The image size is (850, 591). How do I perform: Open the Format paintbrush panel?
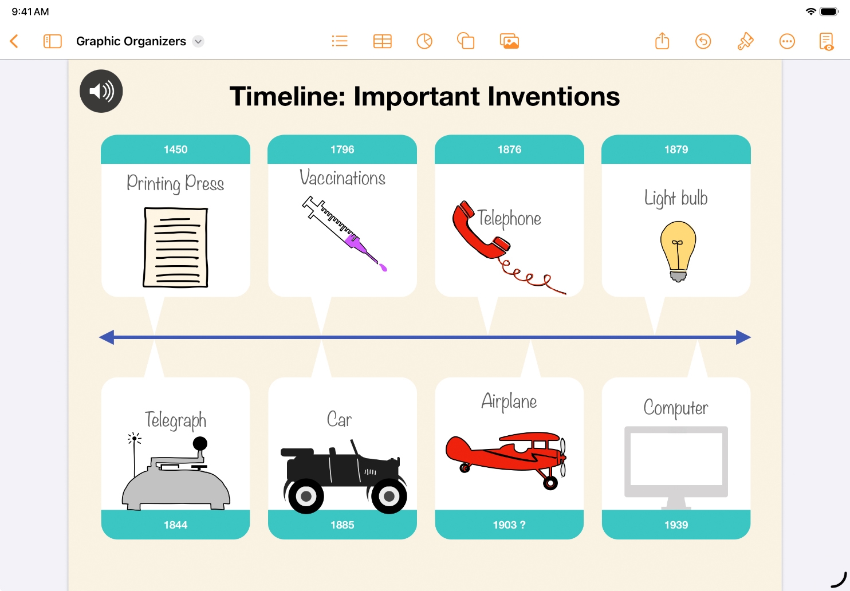click(745, 41)
